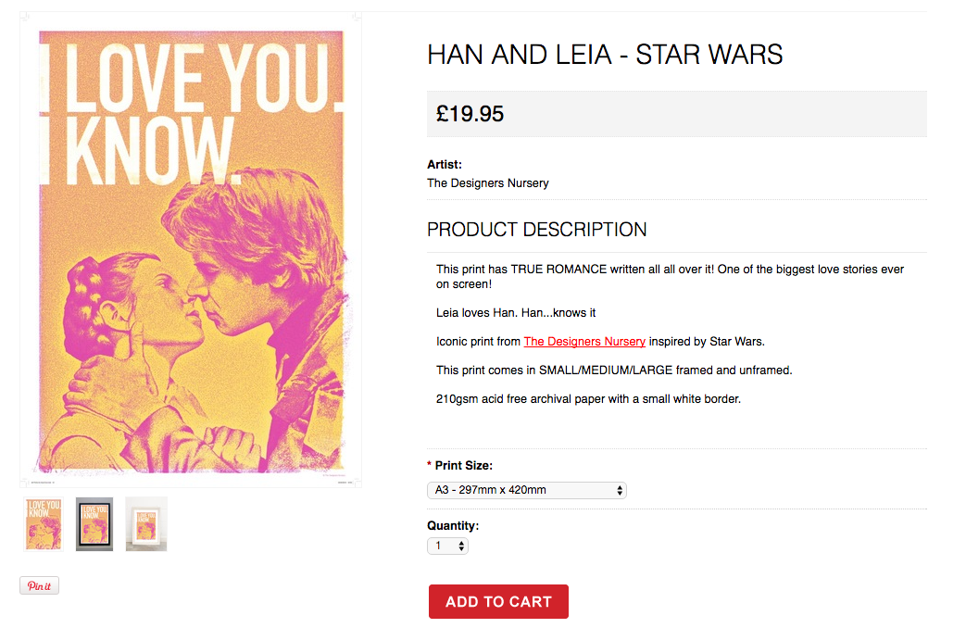Image resolution: width=966 pixels, height=628 pixels.
Task: Click the £19.95 price
Action: click(470, 114)
